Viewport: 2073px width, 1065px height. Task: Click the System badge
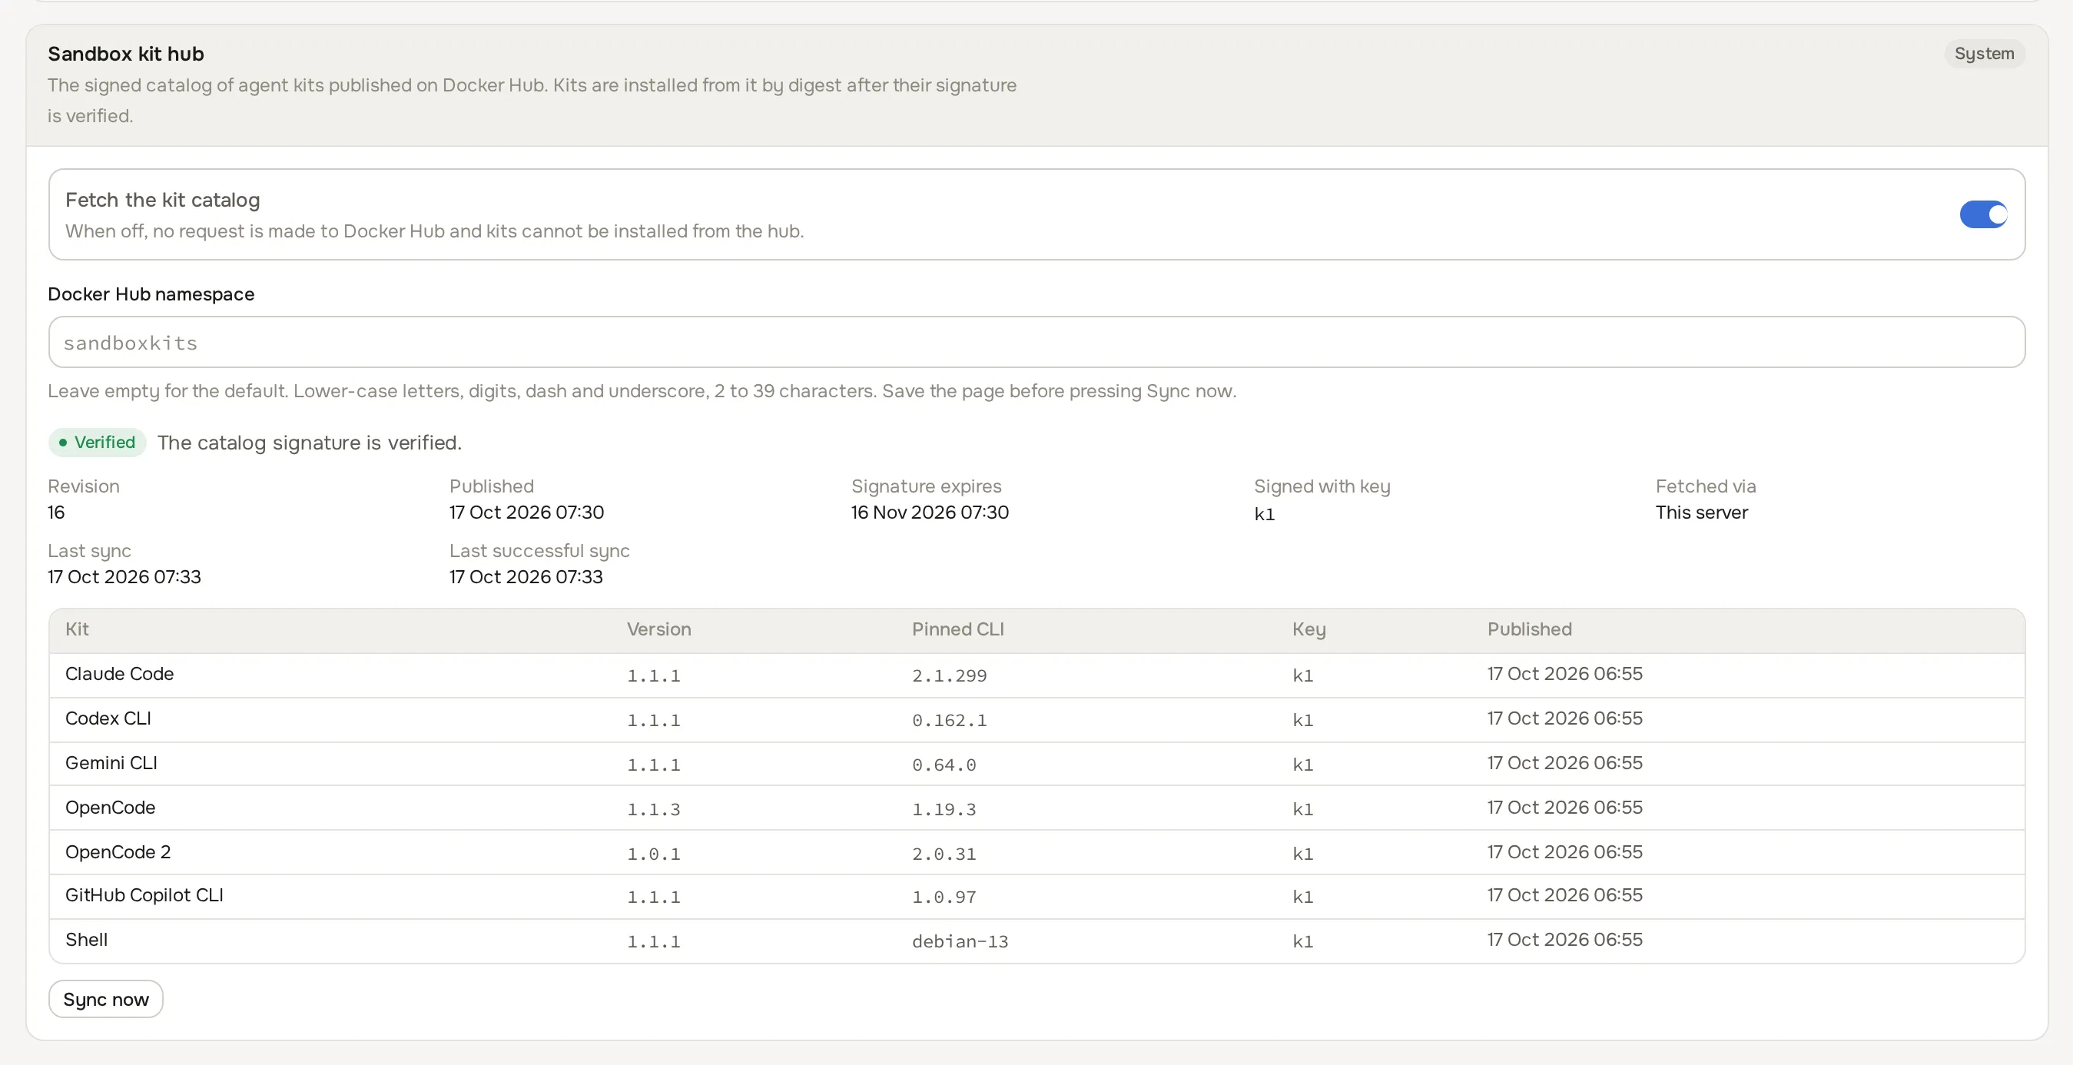coord(1984,53)
